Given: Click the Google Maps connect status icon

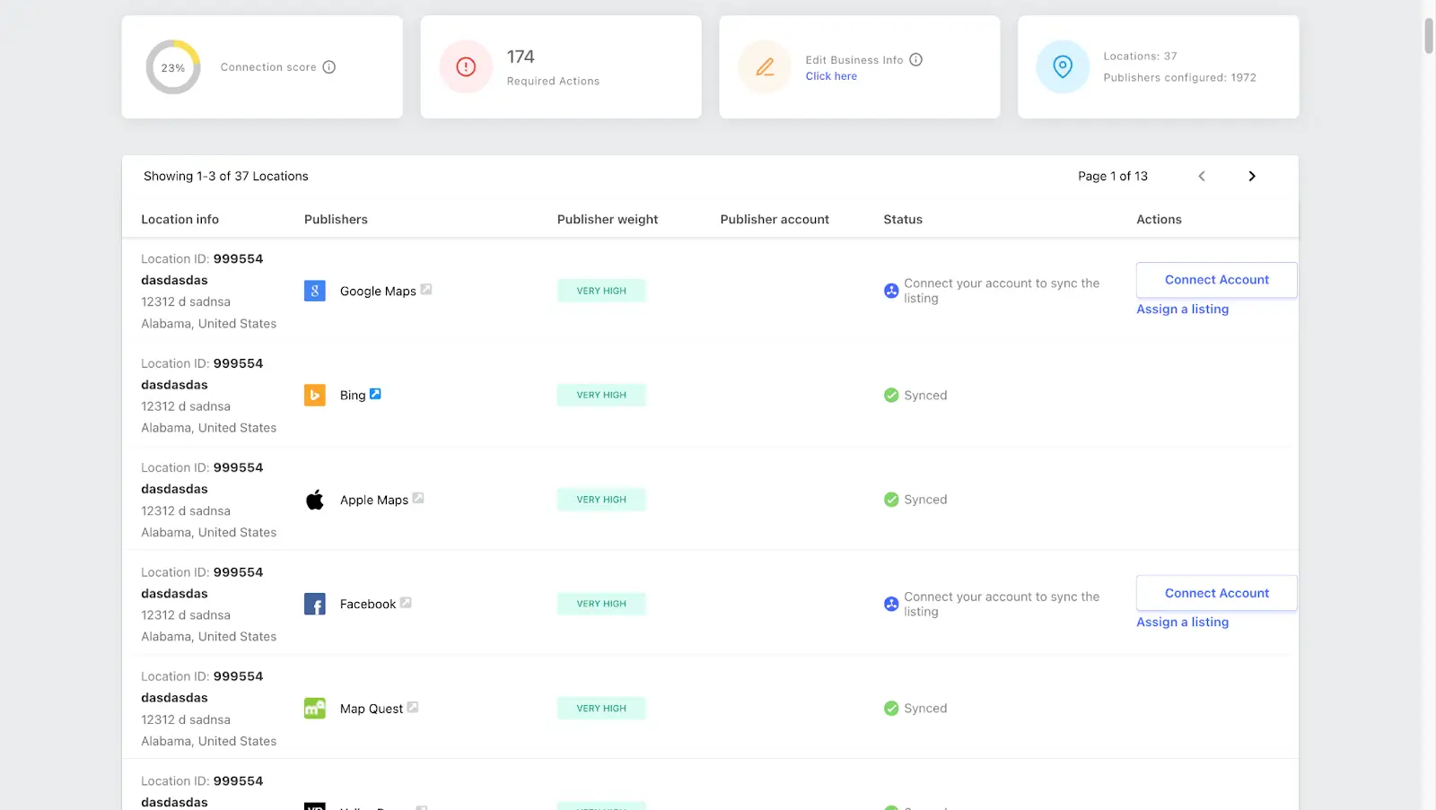Looking at the screenshot, I should (x=891, y=291).
